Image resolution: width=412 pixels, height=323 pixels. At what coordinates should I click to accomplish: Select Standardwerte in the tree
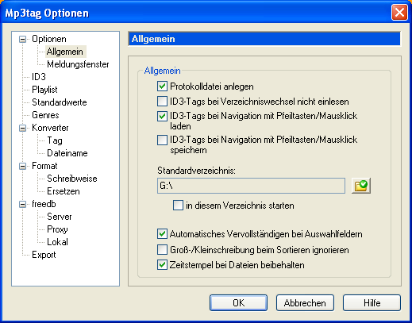(x=60, y=102)
